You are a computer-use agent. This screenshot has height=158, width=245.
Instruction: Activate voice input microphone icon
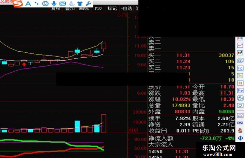pos(54,3)
